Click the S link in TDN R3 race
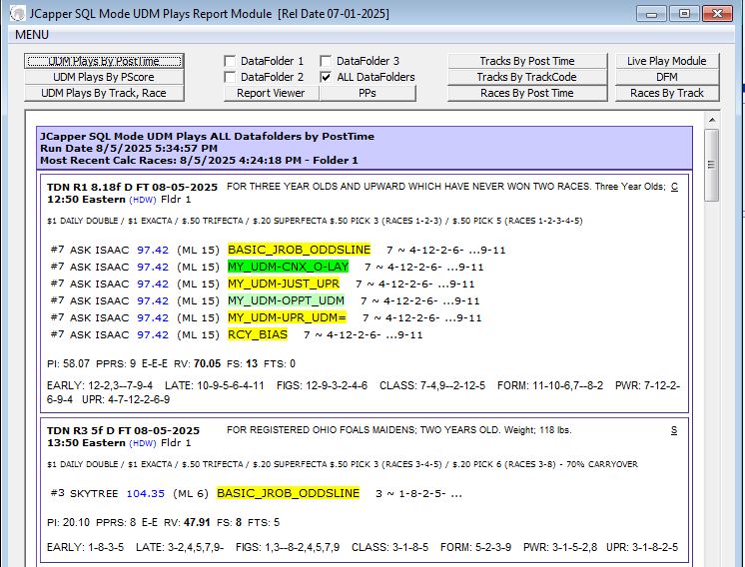 (674, 430)
